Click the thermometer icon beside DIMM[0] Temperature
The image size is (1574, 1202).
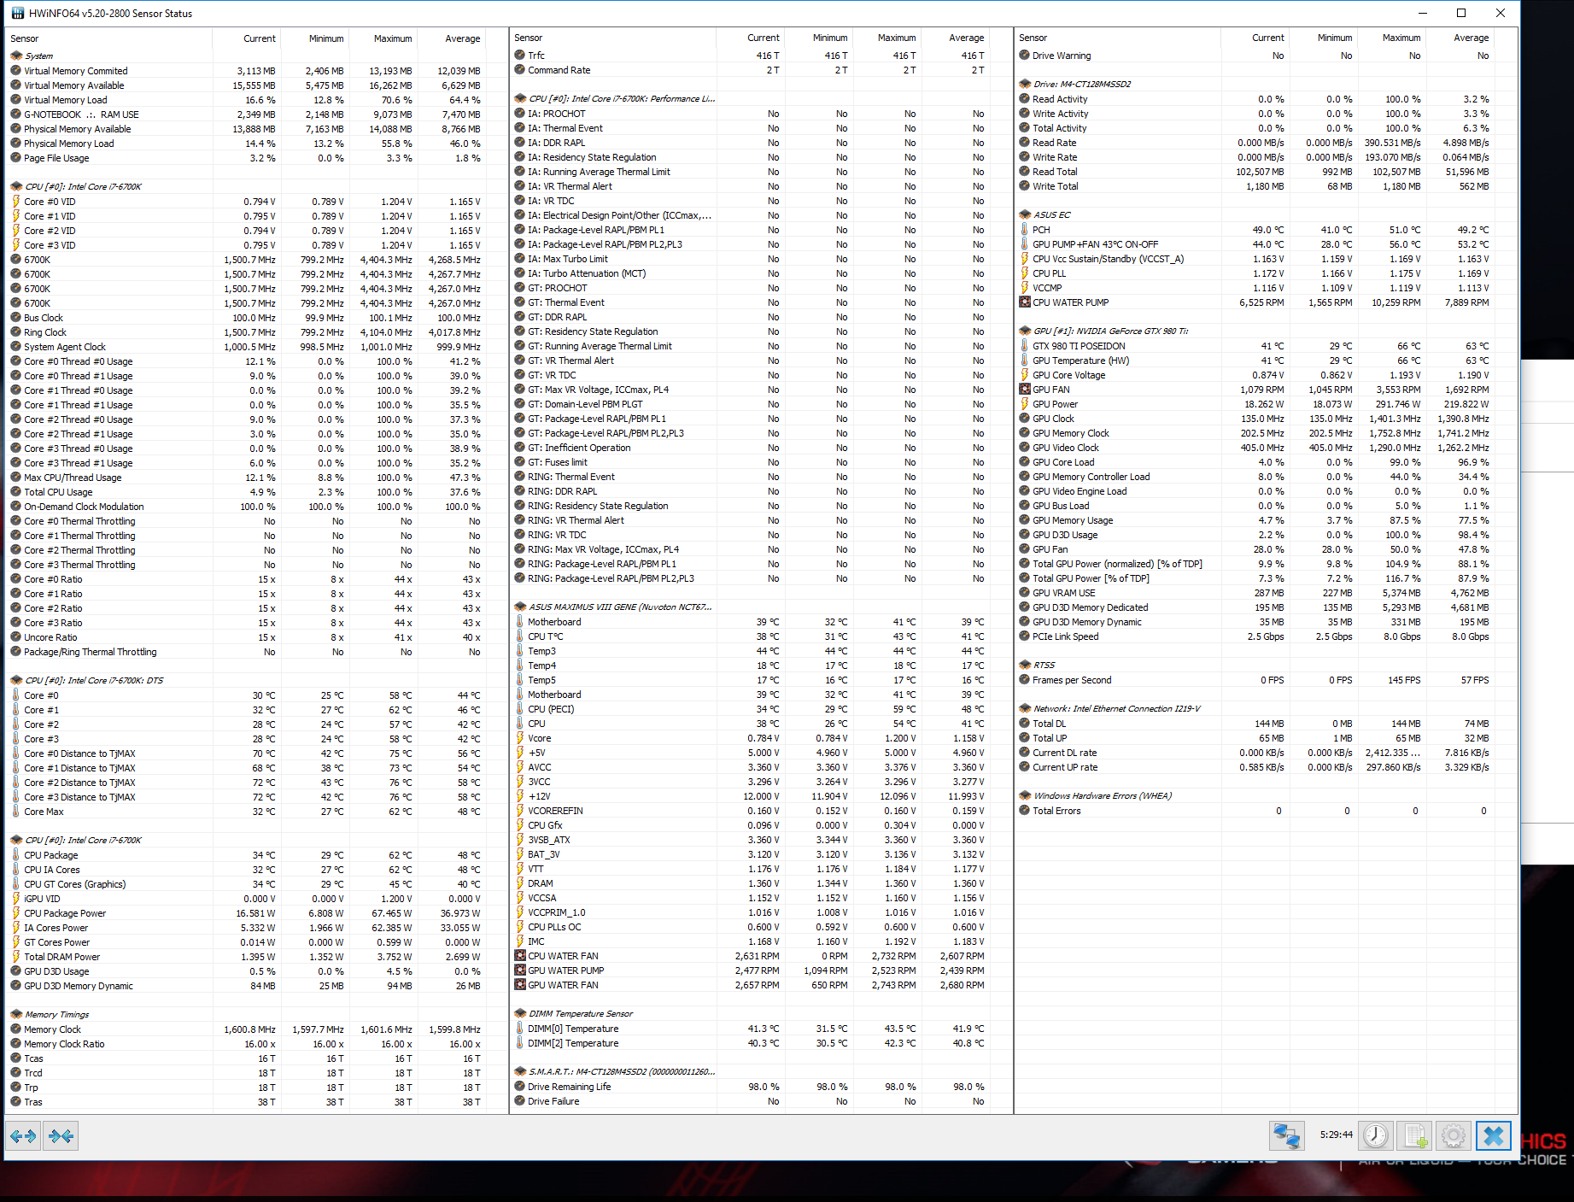point(519,1029)
